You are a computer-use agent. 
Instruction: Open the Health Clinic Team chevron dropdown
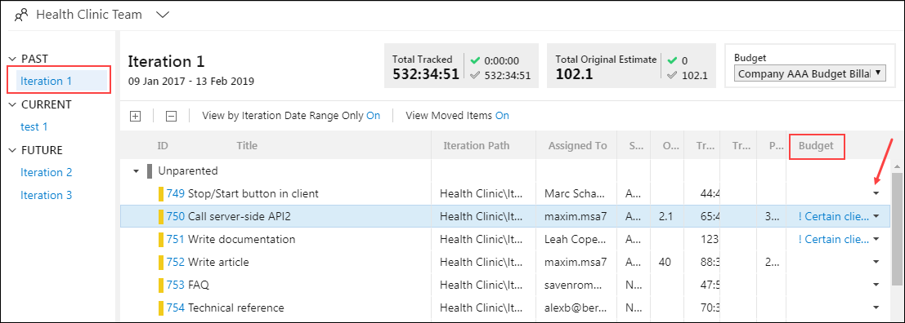tap(162, 15)
